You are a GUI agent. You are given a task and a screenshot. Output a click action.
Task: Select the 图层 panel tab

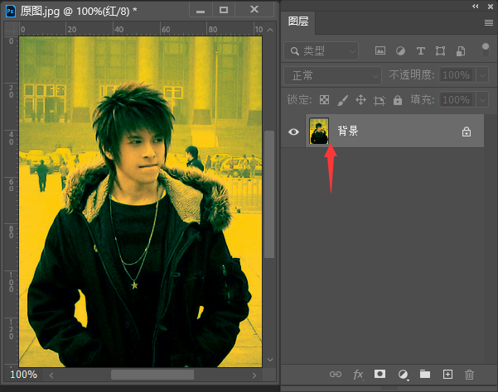298,22
